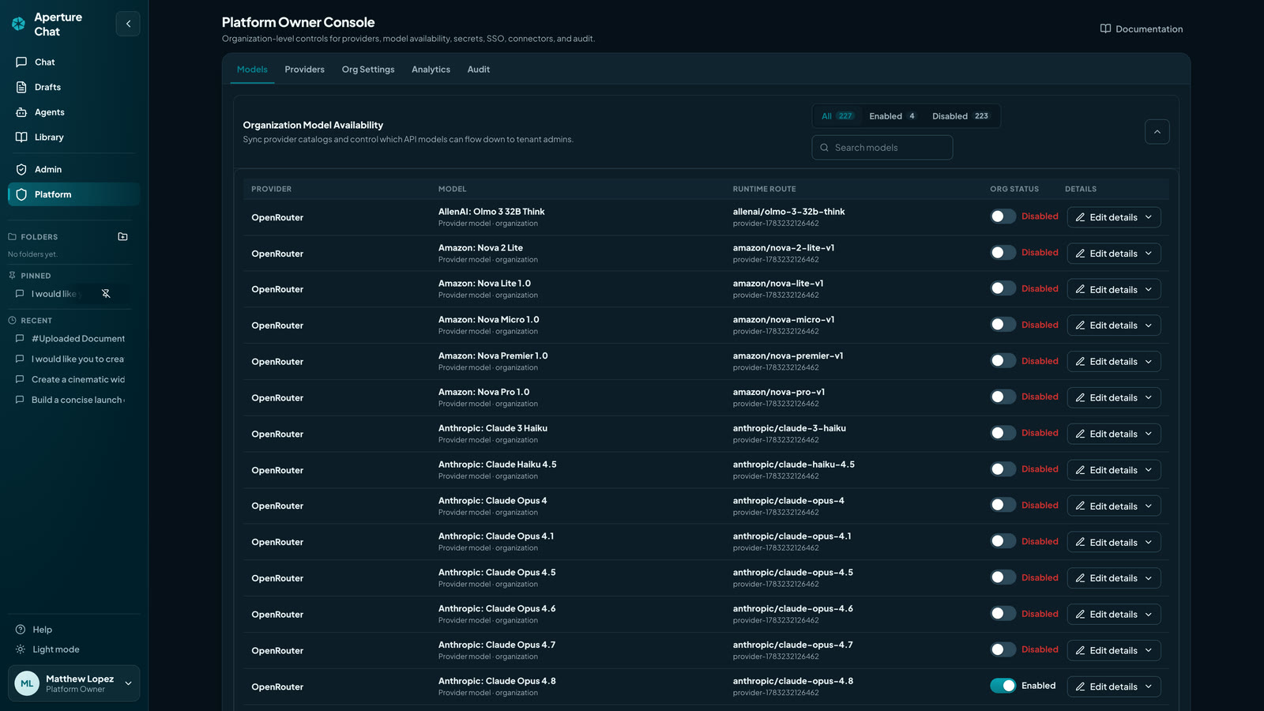1264x711 pixels.
Task: Click the Aperture Chat logo icon
Action: click(x=18, y=24)
